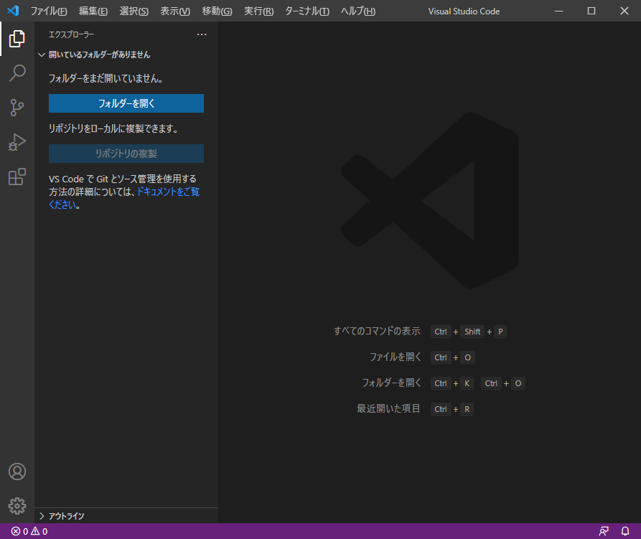
Task: Click the フォルダーを開く shortcut label in editor
Action: coord(391,383)
